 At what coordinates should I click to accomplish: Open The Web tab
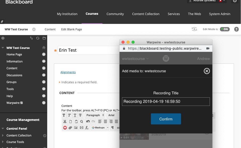(194, 14)
